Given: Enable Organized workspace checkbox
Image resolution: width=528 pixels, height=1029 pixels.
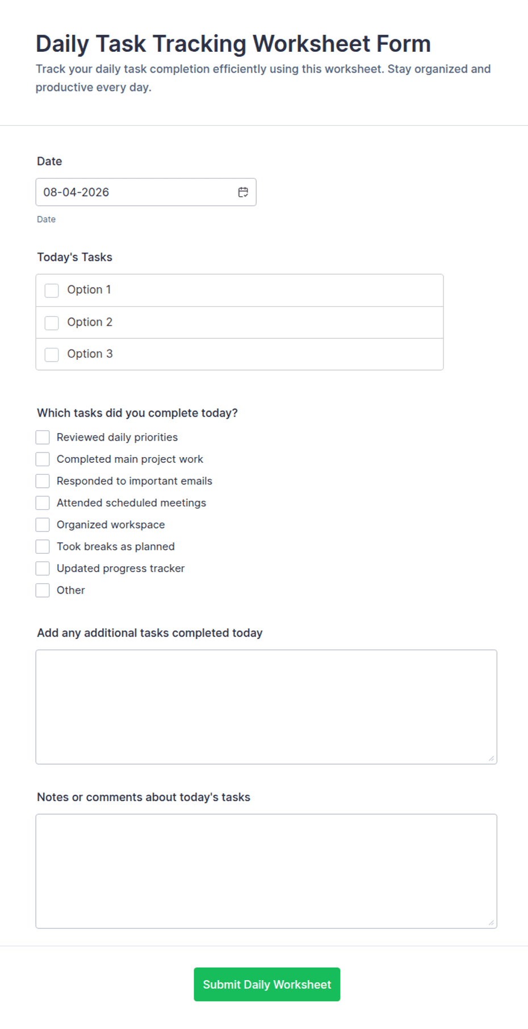Looking at the screenshot, I should pos(43,524).
